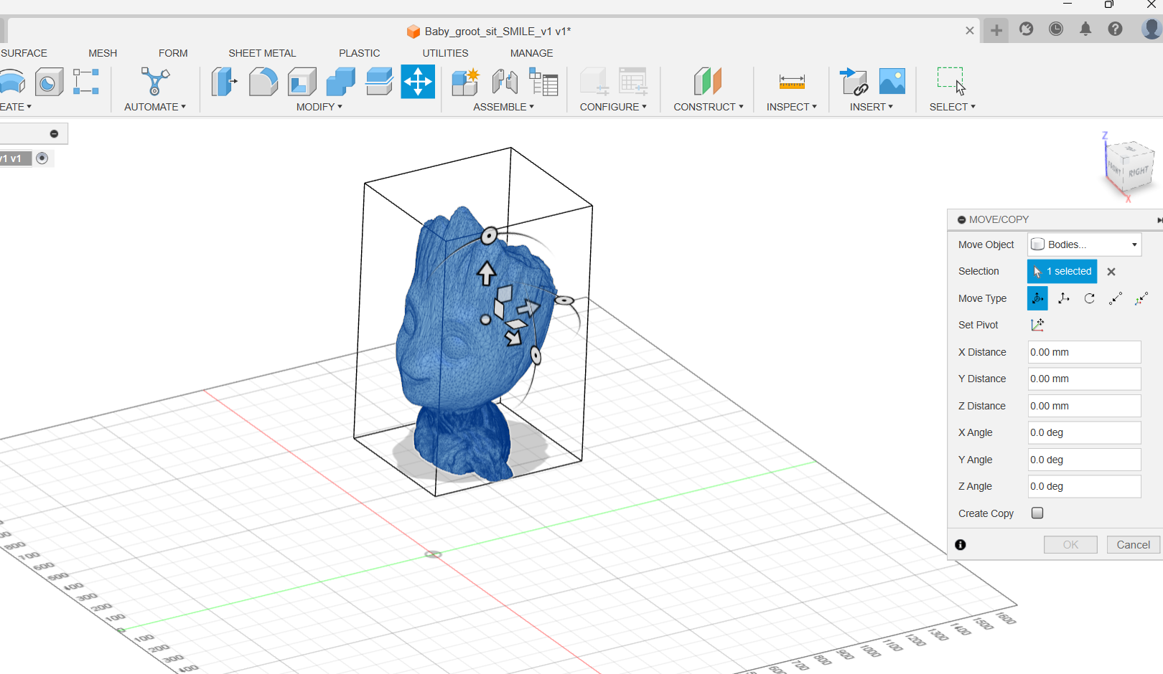This screenshot has height=674, width=1163.
Task: Expand the CONFIGURE dropdown menu
Action: pos(614,107)
